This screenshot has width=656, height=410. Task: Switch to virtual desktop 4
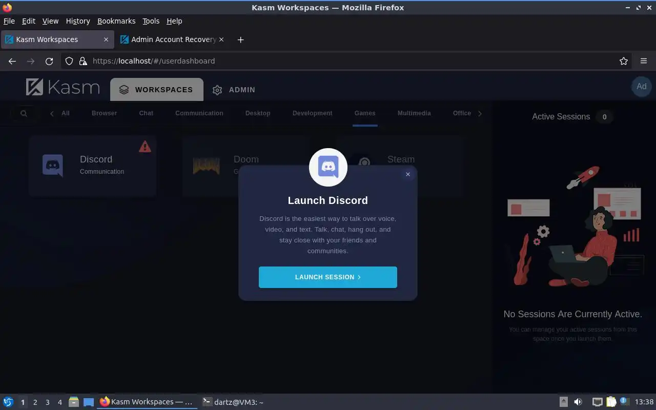[59, 402]
